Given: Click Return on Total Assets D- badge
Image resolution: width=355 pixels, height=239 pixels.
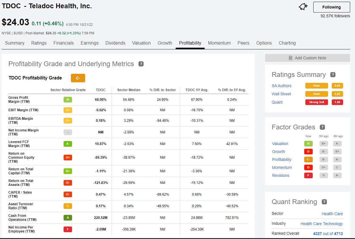Looking at the screenshot, I should tap(68, 183).
